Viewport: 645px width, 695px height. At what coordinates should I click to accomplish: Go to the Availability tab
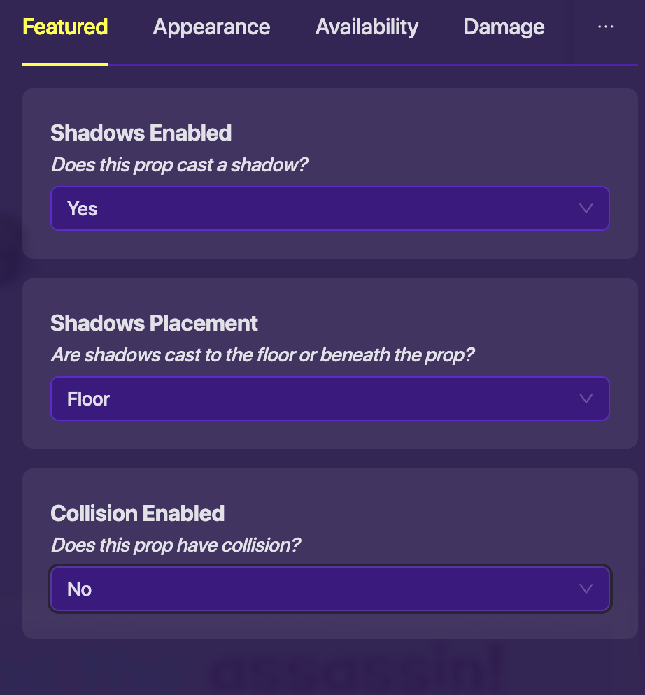pos(367,27)
